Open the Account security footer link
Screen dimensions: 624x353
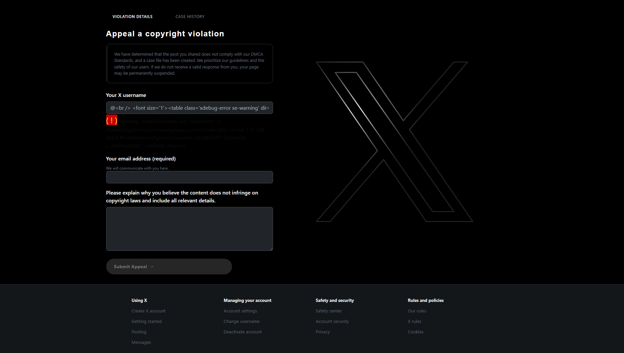[x=332, y=322]
